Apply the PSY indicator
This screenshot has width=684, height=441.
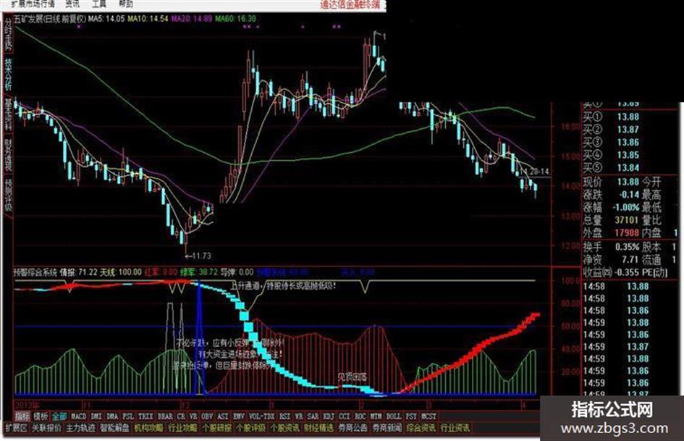click(411, 416)
